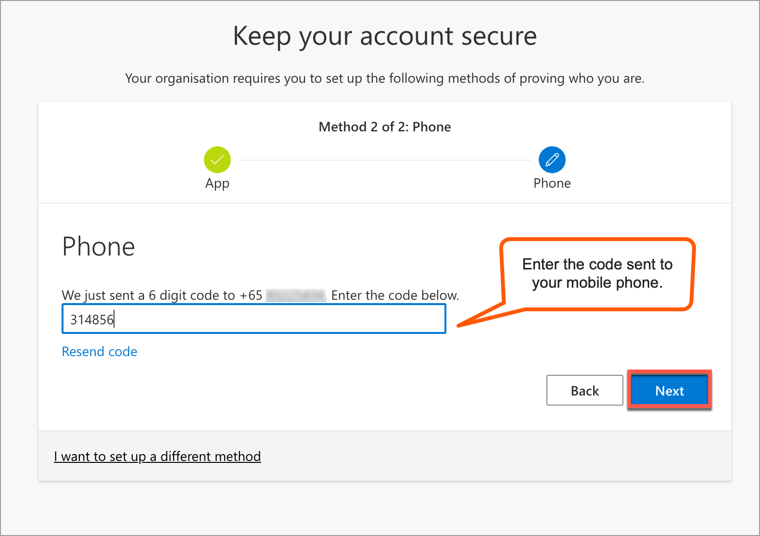Select the blue circle above the Phone label
The width and height of the screenshot is (760, 536).
[552, 159]
